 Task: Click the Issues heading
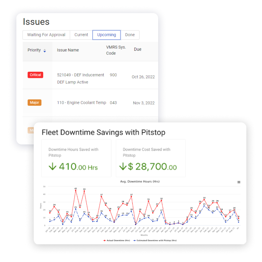(36, 22)
